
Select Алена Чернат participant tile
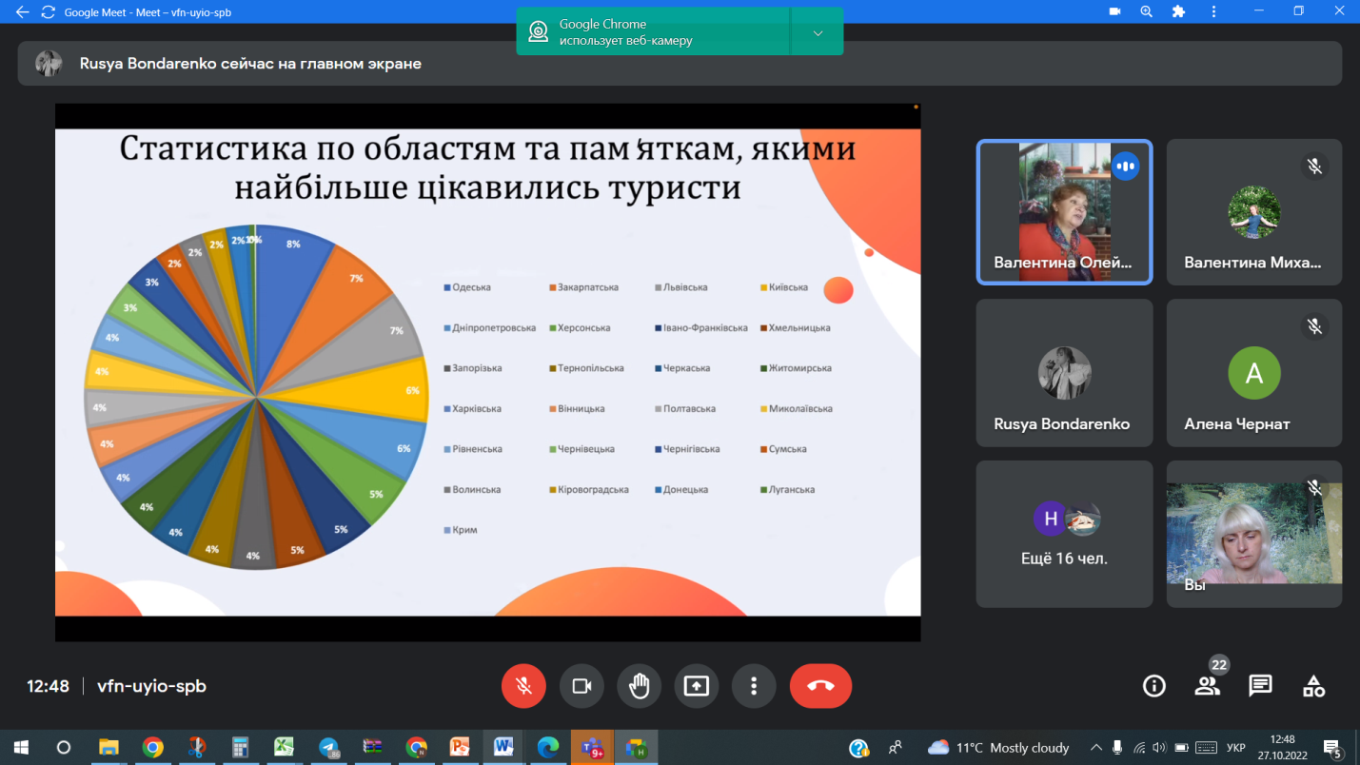[x=1254, y=373]
